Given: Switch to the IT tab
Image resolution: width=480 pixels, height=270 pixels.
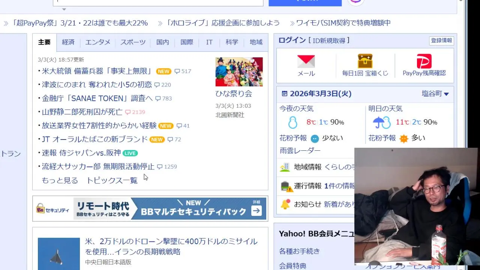Looking at the screenshot, I should point(209,42).
